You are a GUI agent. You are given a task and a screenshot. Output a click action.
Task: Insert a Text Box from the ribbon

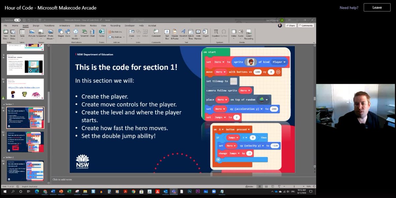pos(167,33)
